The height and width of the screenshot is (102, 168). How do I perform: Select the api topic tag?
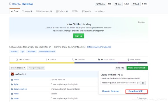23,51
